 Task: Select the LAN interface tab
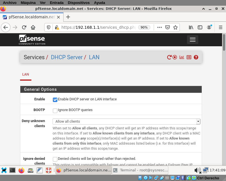(26, 74)
